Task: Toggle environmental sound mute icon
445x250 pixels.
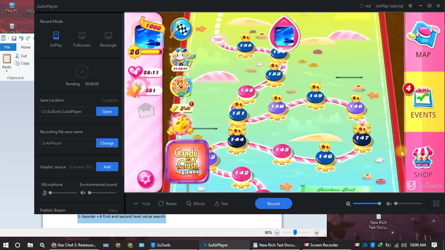Action: [83, 193]
